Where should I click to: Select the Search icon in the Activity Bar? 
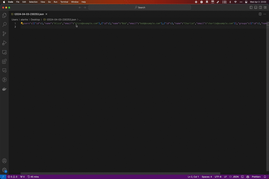click(x=4, y=25)
